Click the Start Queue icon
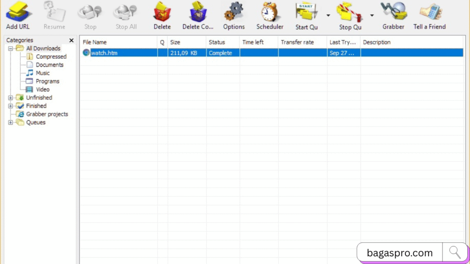This screenshot has width=470, height=264. click(306, 14)
